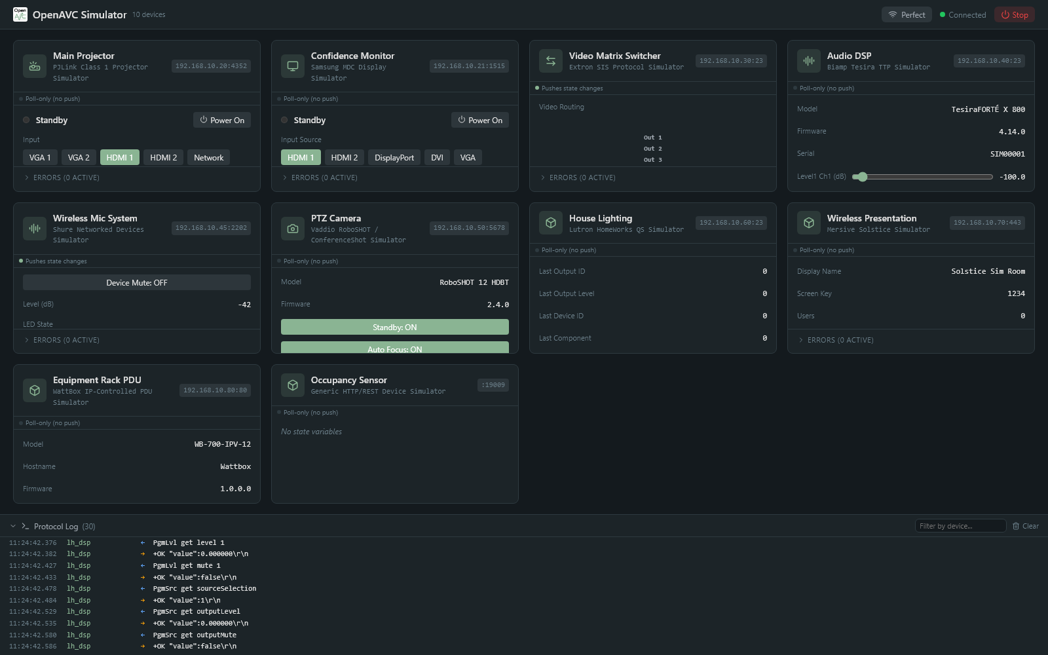
Task: Select HDMI 1 input on Main Projector
Action: pyautogui.click(x=120, y=157)
